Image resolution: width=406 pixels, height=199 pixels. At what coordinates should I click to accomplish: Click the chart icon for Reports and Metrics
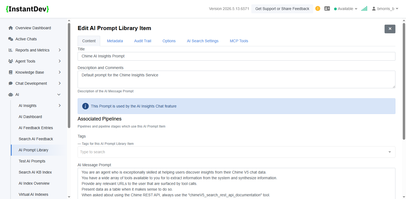[11, 50]
